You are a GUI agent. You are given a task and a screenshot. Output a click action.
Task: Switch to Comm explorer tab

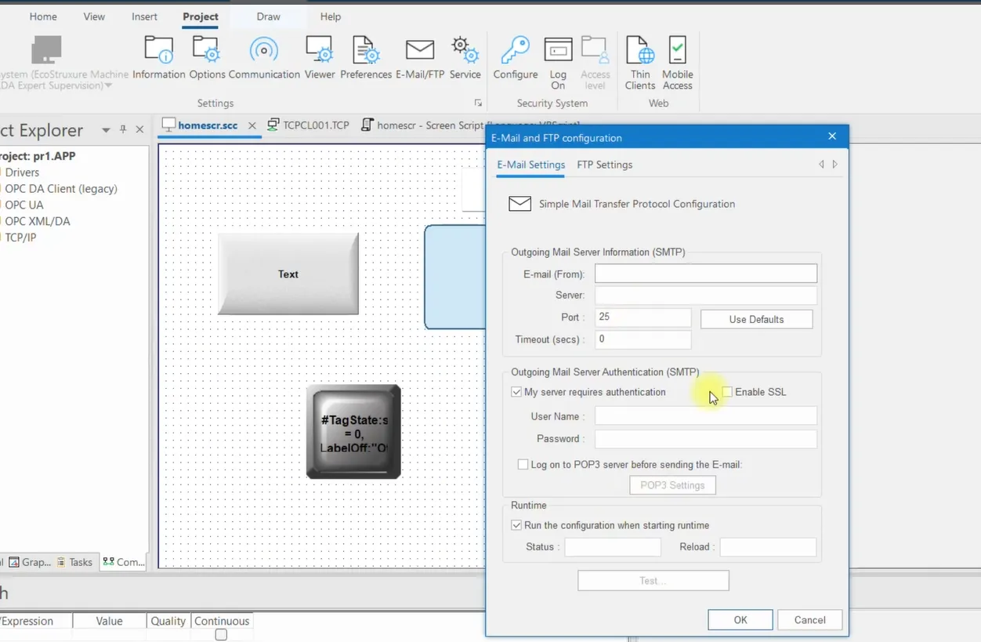coord(124,562)
